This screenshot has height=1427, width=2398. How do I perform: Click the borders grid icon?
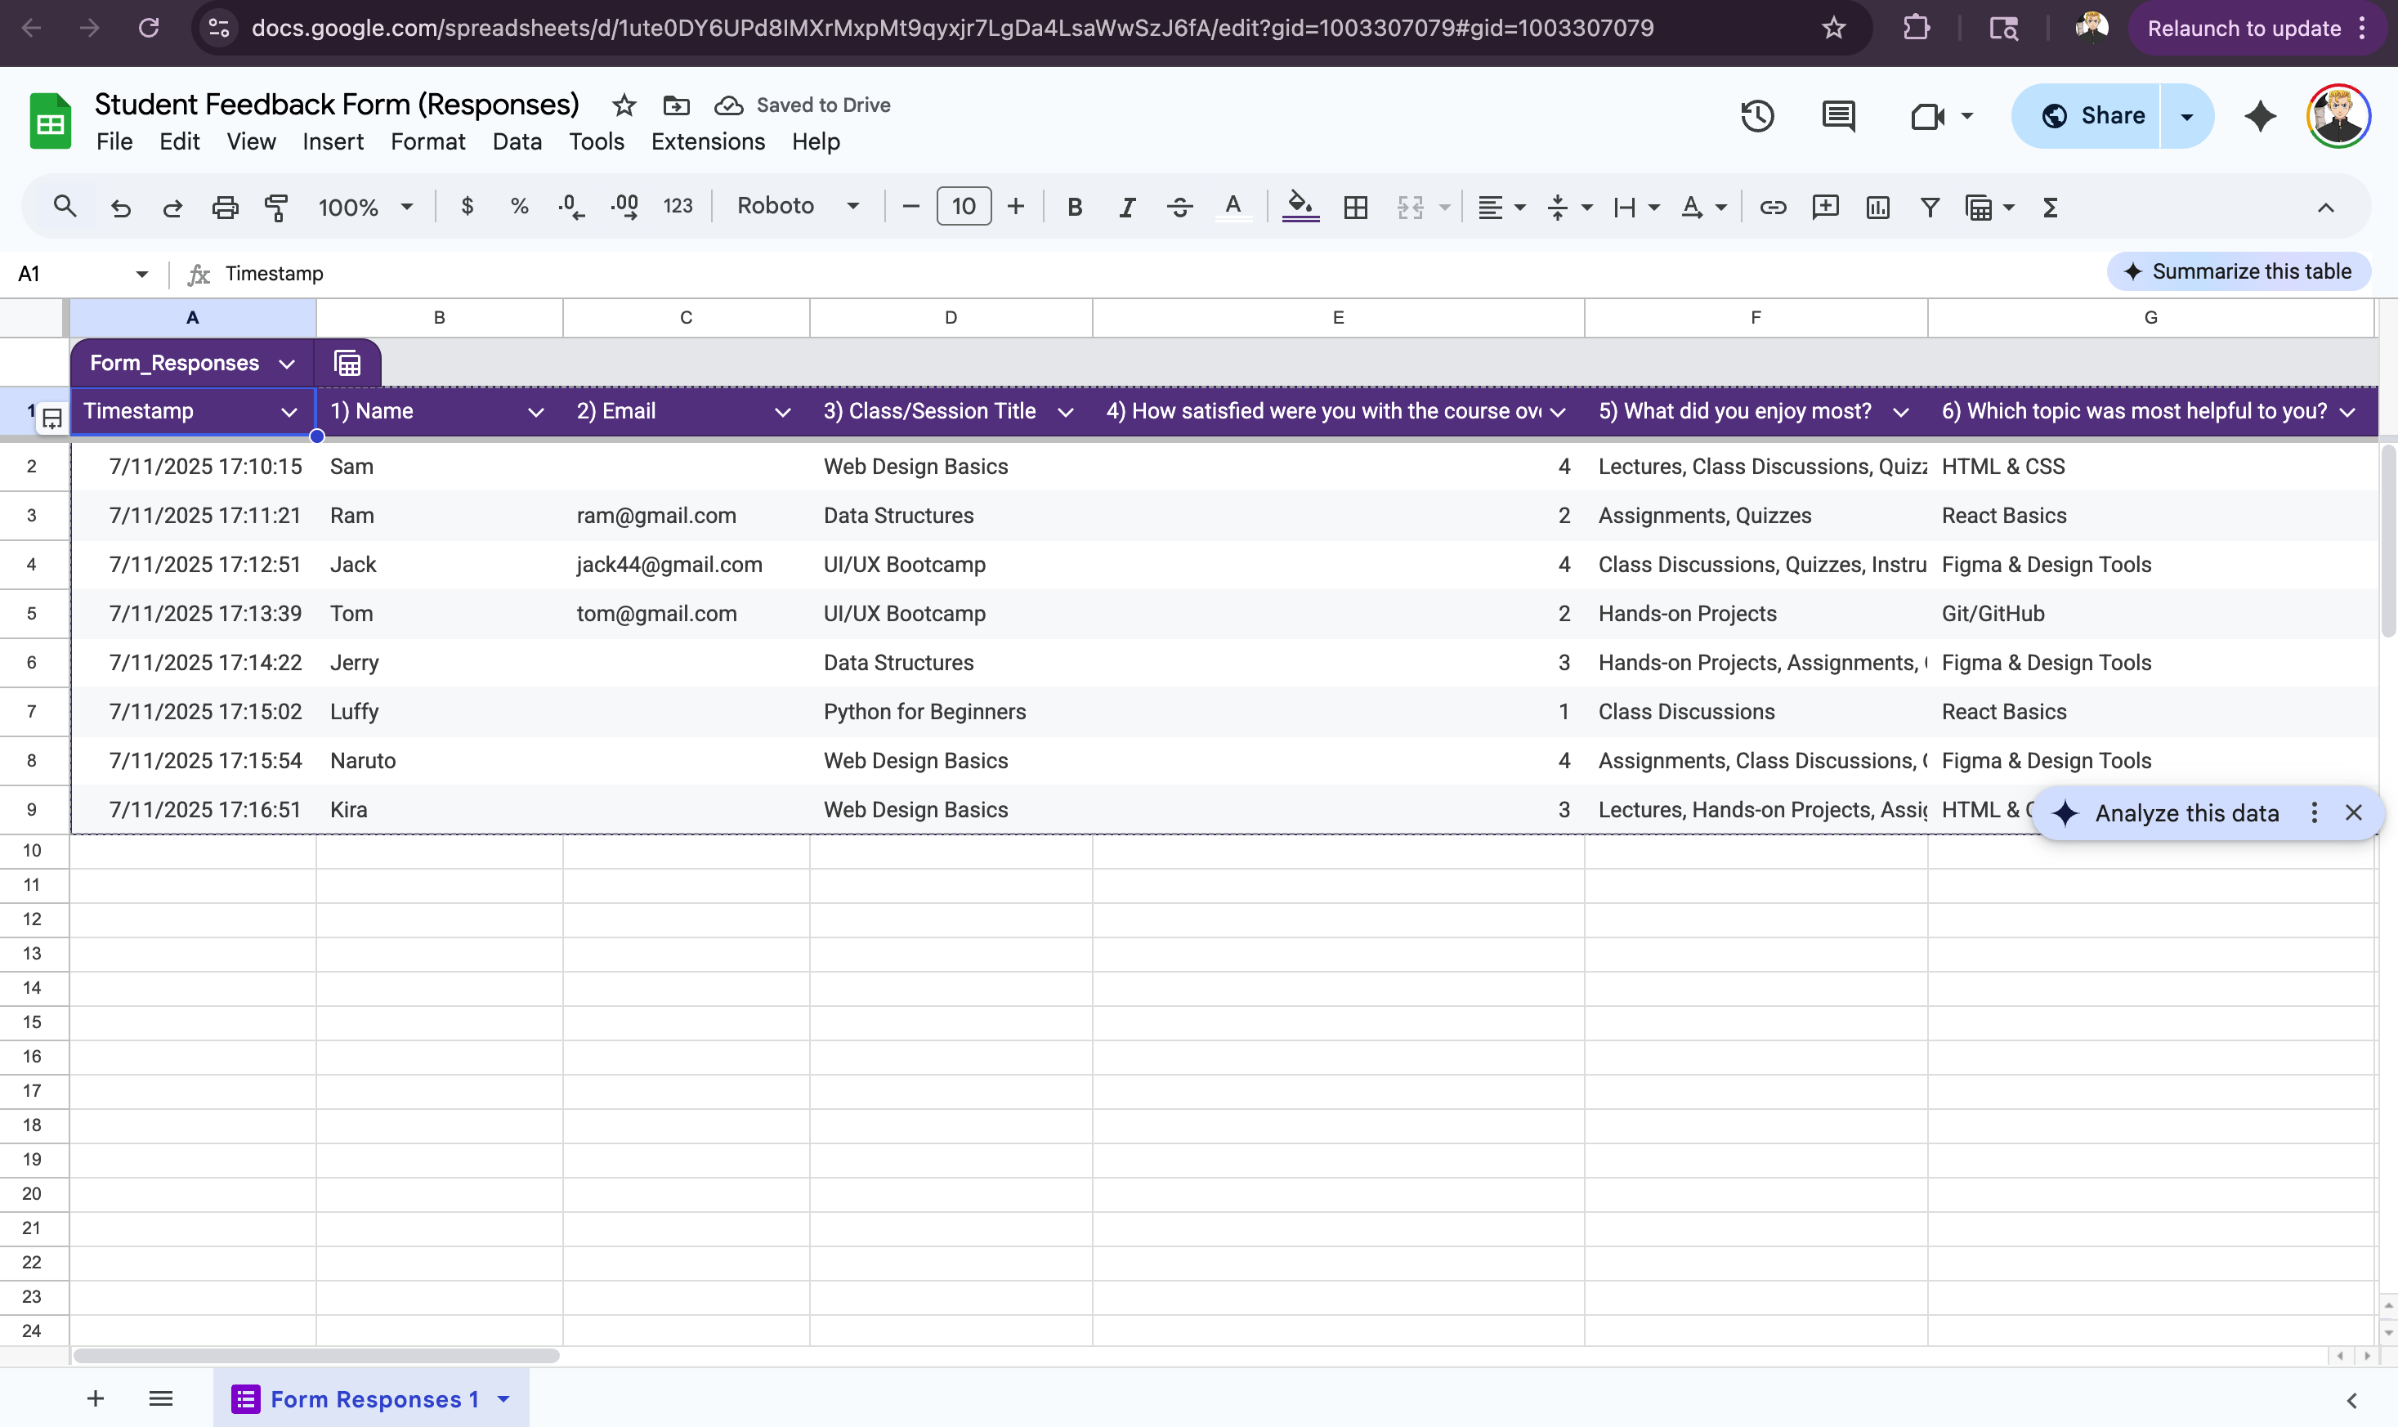click(1356, 207)
